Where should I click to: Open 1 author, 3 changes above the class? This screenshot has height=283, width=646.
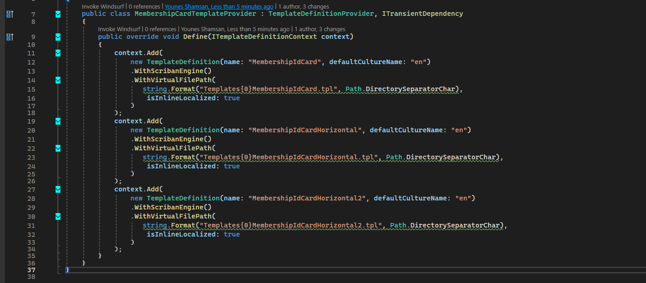(x=303, y=7)
